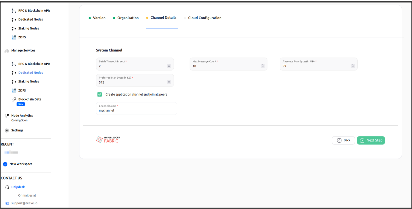Viewport: 412px width, 209px height.
Task: Adjust the Max Message Count stepper arrows
Action: pos(262,66)
